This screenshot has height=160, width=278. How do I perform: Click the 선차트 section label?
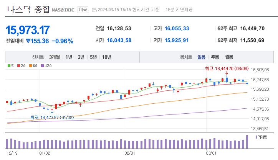[x=38, y=57]
